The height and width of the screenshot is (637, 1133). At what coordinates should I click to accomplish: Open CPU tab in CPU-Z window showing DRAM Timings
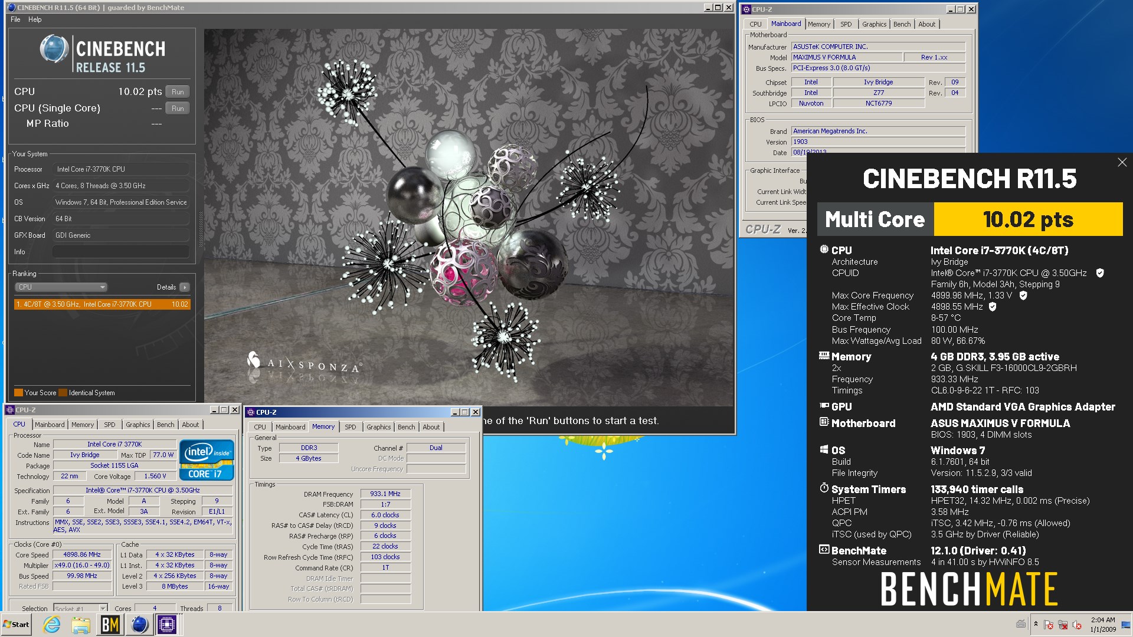click(260, 427)
